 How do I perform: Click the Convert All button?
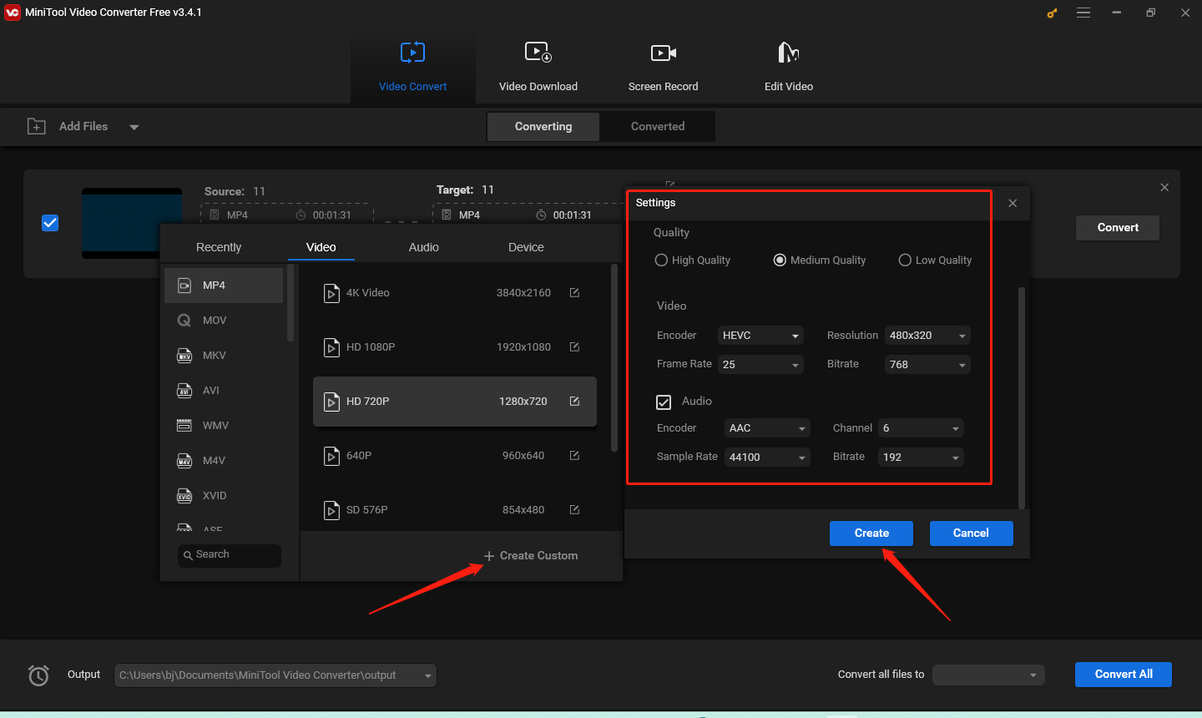(x=1124, y=675)
